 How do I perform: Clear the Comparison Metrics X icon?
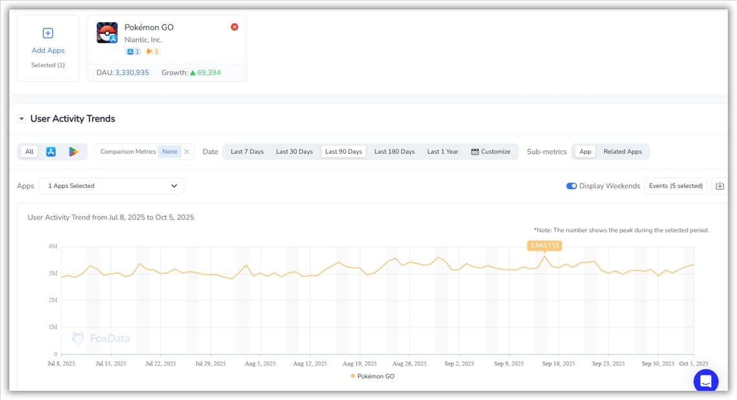(187, 152)
